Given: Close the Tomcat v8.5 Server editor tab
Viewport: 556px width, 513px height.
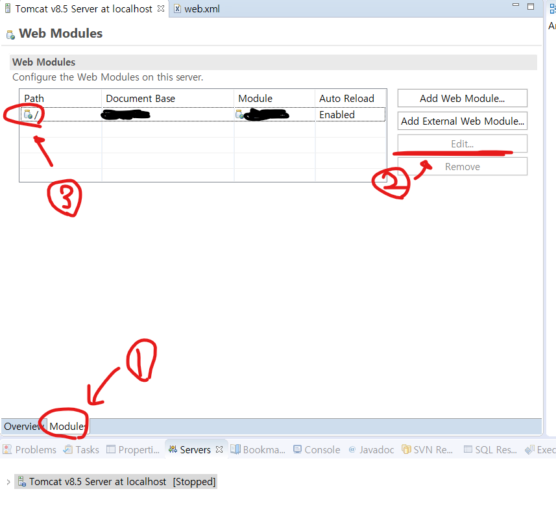Looking at the screenshot, I should [x=161, y=8].
